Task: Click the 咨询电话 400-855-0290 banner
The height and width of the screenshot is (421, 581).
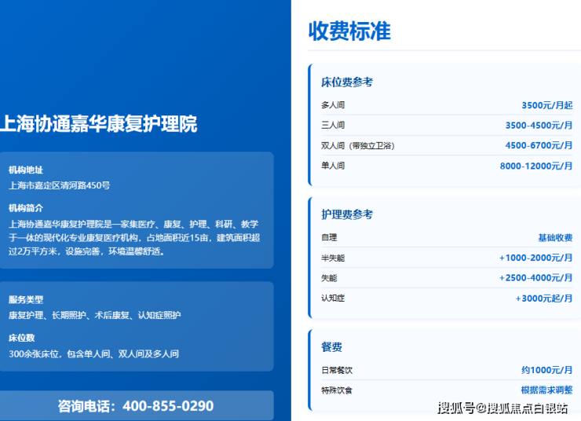Action: 136,406
